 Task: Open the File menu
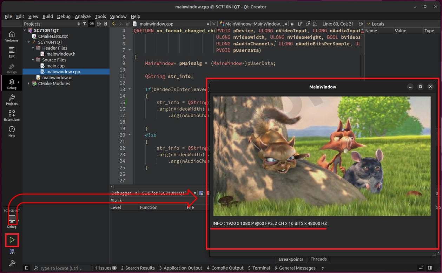click(8, 16)
